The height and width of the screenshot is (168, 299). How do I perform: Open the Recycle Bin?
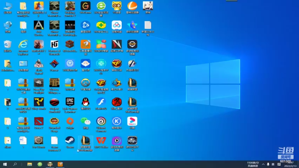click(7, 46)
